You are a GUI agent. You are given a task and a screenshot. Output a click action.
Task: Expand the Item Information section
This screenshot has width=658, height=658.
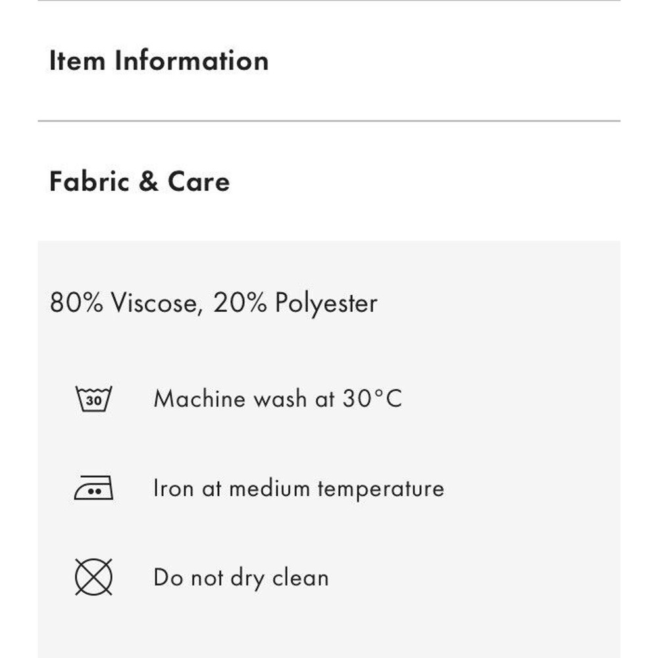tap(329, 61)
